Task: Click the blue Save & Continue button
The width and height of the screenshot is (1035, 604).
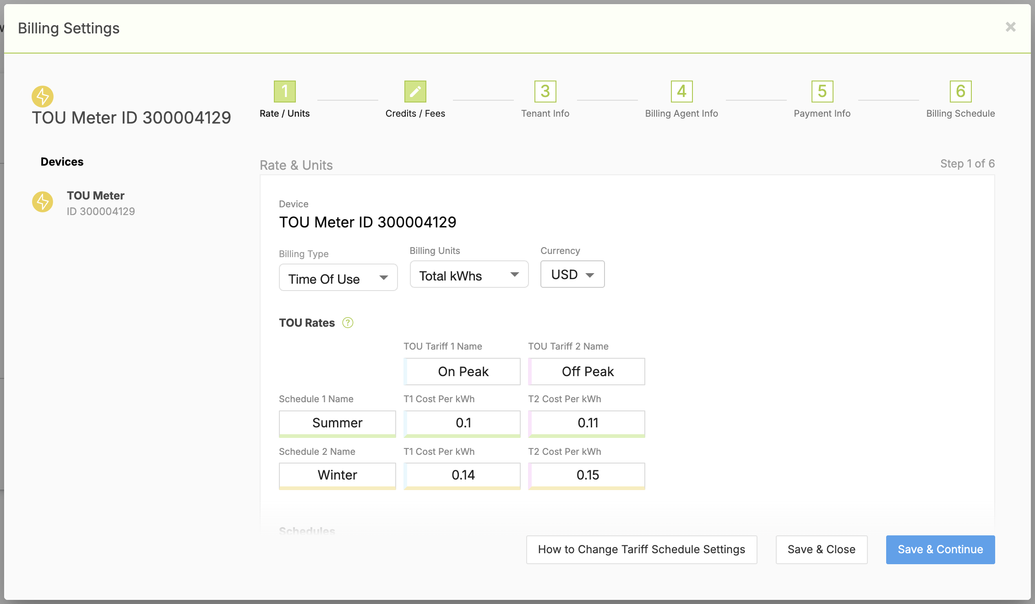Action: pos(940,550)
